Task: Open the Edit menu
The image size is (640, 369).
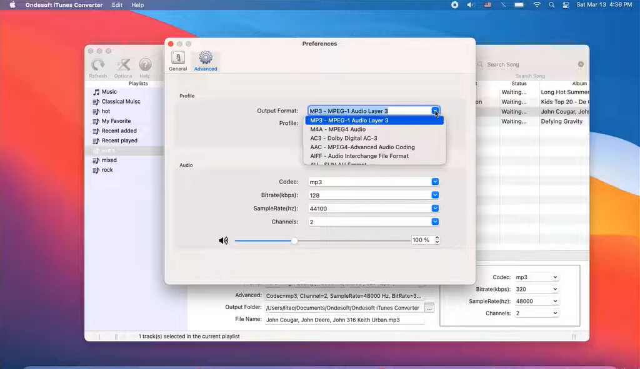Action: point(117,5)
